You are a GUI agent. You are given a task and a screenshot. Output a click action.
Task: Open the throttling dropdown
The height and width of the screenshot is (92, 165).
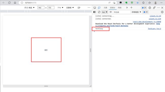tap(70, 8)
